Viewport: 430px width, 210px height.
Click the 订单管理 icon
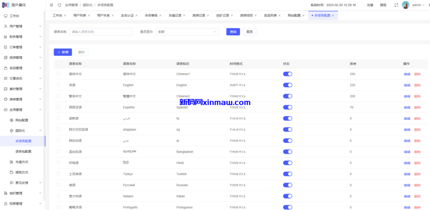click(5, 47)
